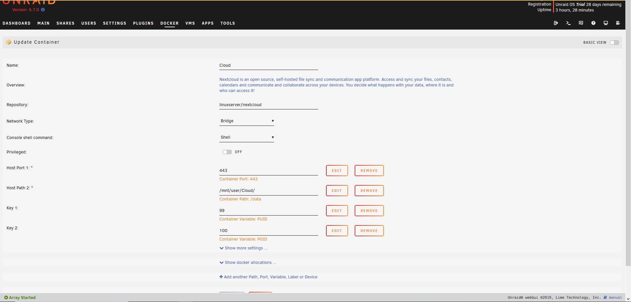
Task: Click the manual book icon
Action: point(605,297)
